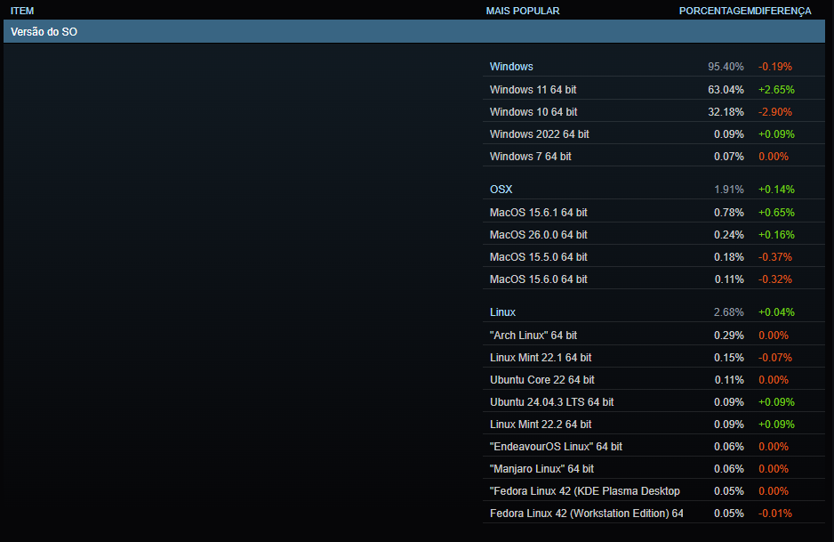This screenshot has width=834, height=542.
Task: Click the DIFERENÇA column header
Action: (783, 11)
